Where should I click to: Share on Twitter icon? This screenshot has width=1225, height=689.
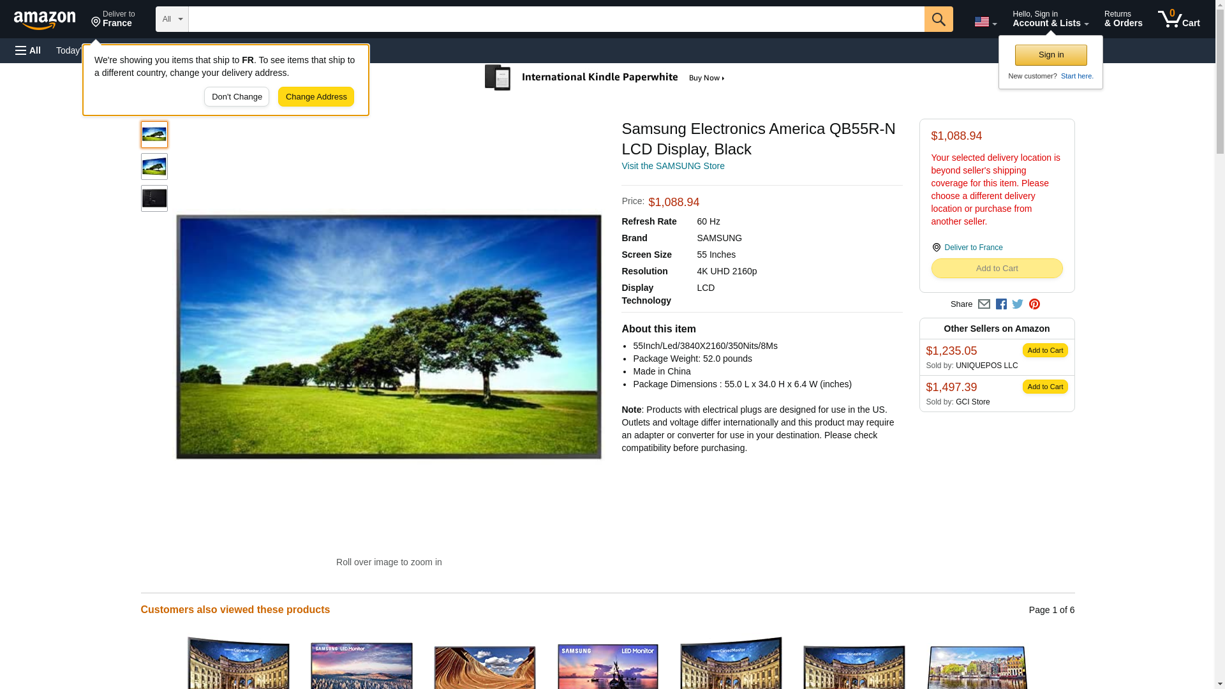(x=1018, y=304)
